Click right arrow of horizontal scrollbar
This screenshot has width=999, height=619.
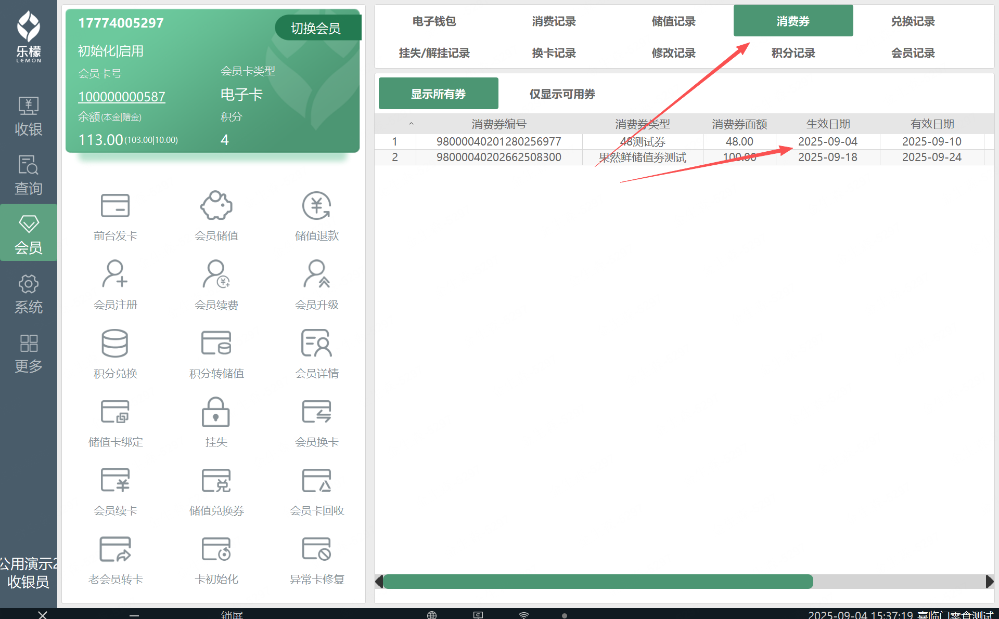989,582
